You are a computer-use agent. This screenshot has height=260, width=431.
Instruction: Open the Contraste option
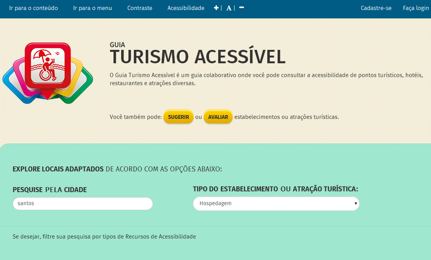click(x=140, y=8)
